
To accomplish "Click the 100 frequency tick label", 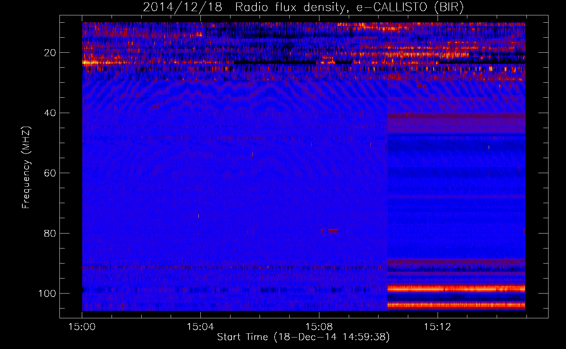I will 47,294.
